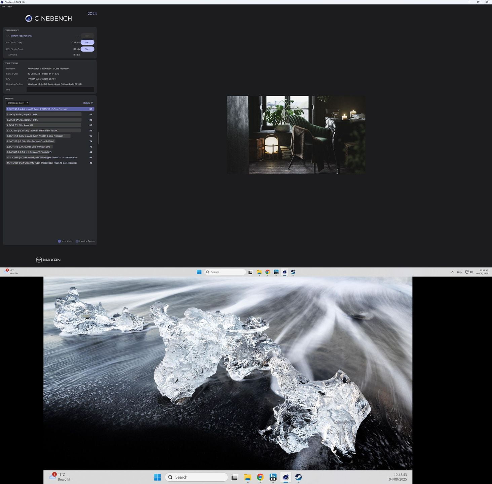
Task: Open the Help menu in Cinebench
Action: coord(10,6)
